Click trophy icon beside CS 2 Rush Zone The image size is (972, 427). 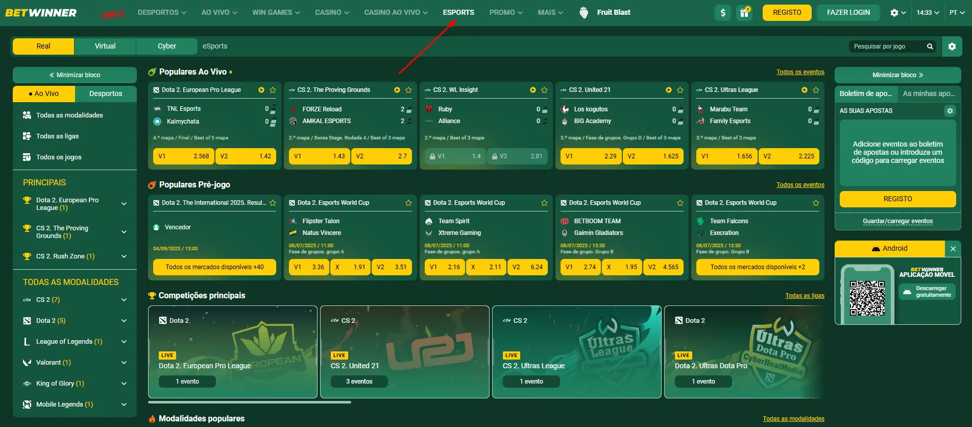[27, 256]
